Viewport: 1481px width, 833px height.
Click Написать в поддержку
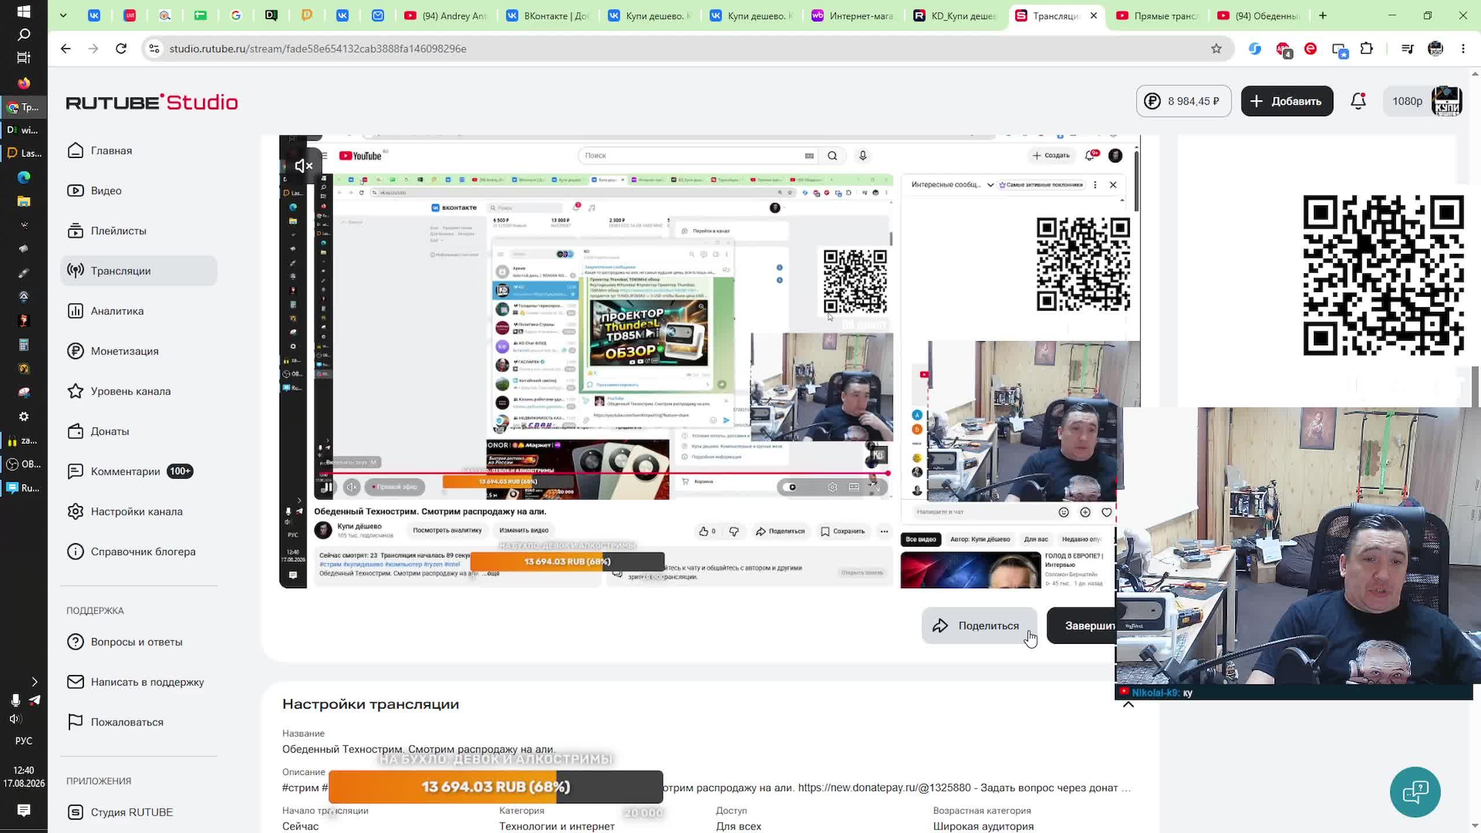point(139,682)
